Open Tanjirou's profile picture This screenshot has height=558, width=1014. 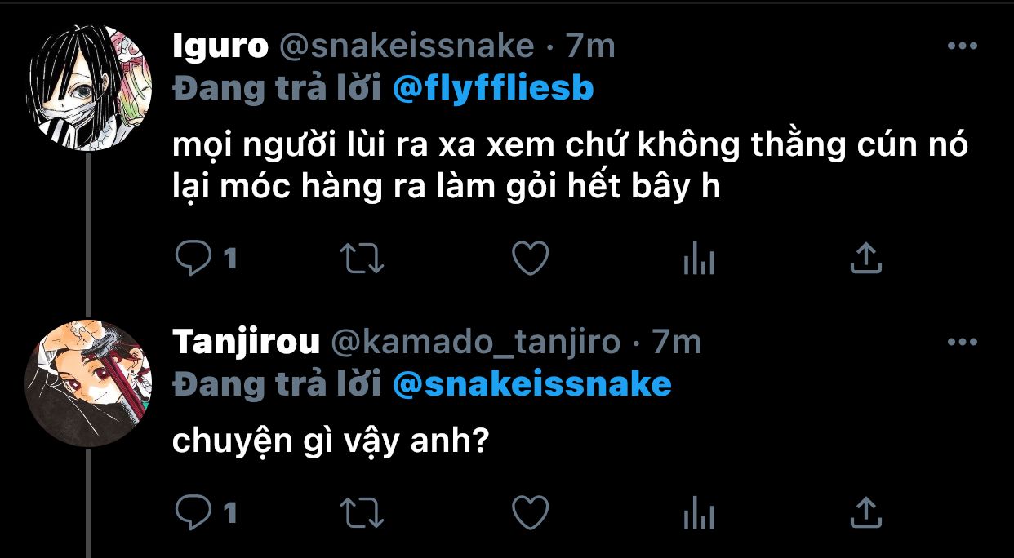(89, 384)
